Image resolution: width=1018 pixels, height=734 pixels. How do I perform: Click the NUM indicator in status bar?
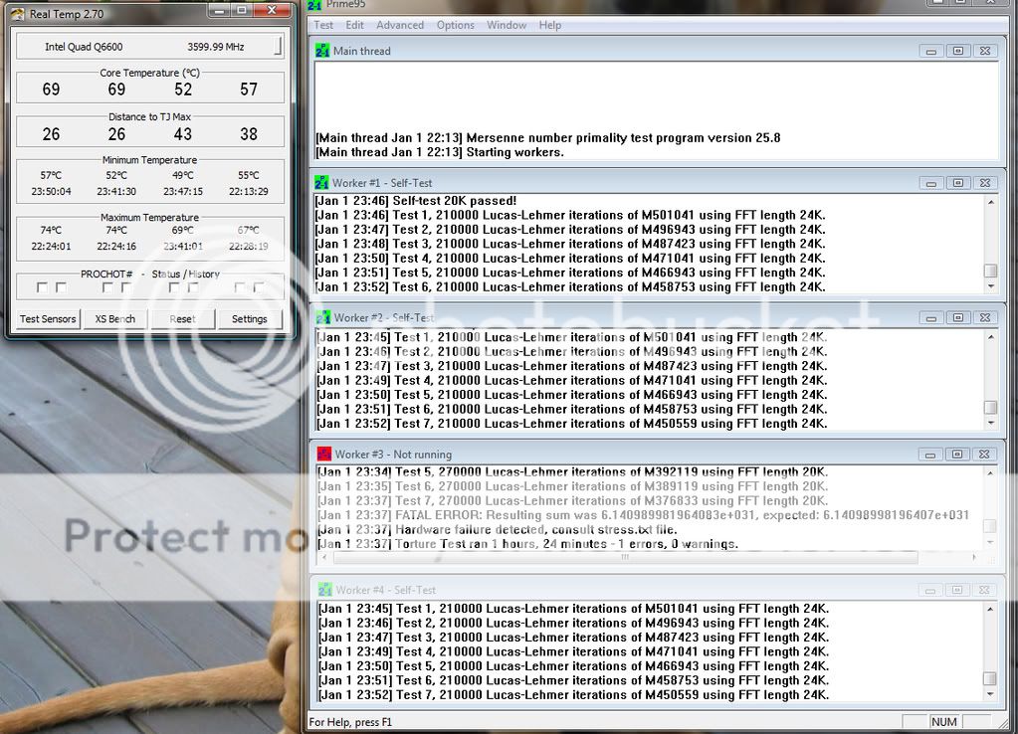point(944,722)
